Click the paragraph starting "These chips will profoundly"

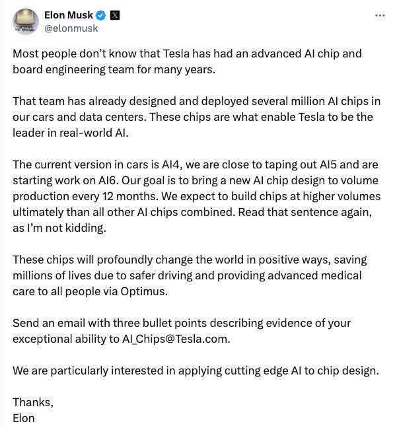coord(188,275)
